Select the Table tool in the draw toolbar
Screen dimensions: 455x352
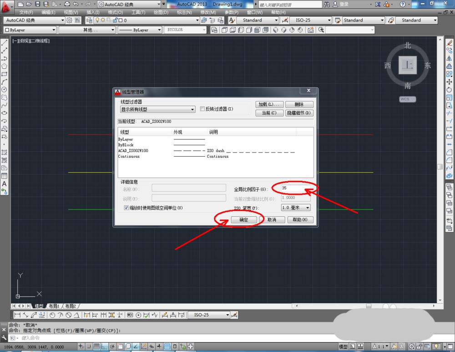click(4, 176)
